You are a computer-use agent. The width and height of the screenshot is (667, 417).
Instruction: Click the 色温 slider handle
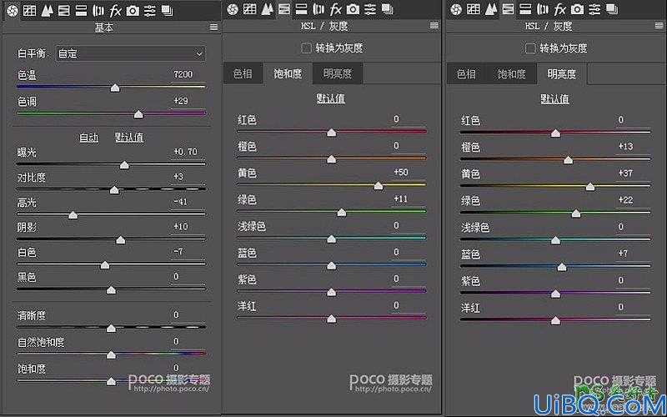click(115, 88)
